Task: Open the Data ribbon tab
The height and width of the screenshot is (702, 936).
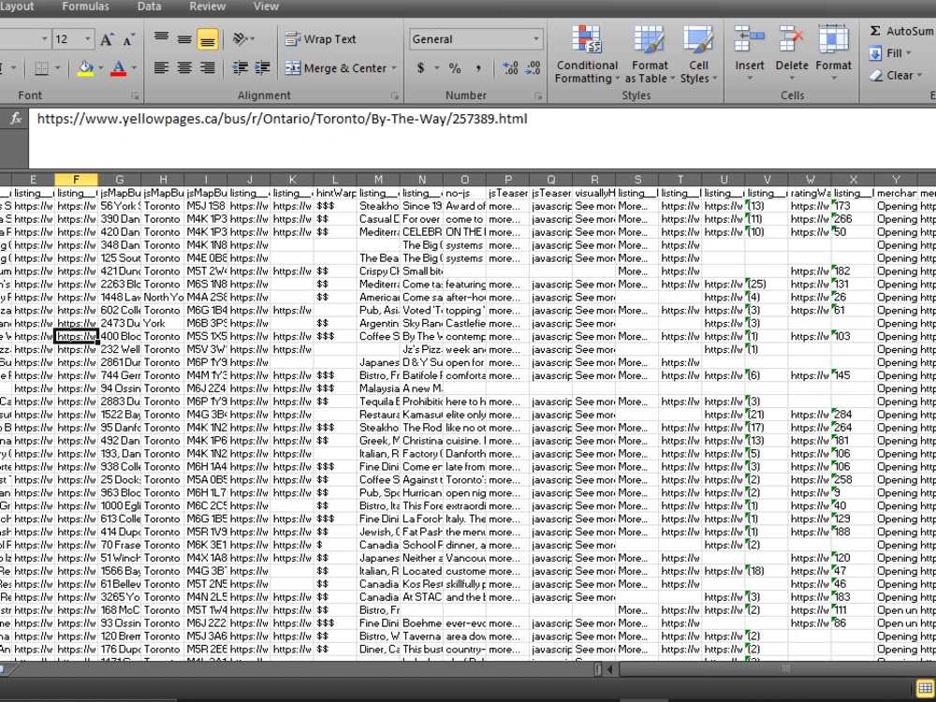Action: tap(149, 6)
